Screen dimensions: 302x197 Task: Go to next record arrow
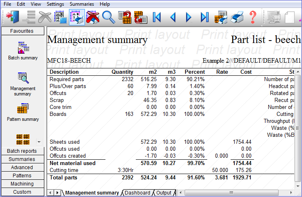click(189, 17)
